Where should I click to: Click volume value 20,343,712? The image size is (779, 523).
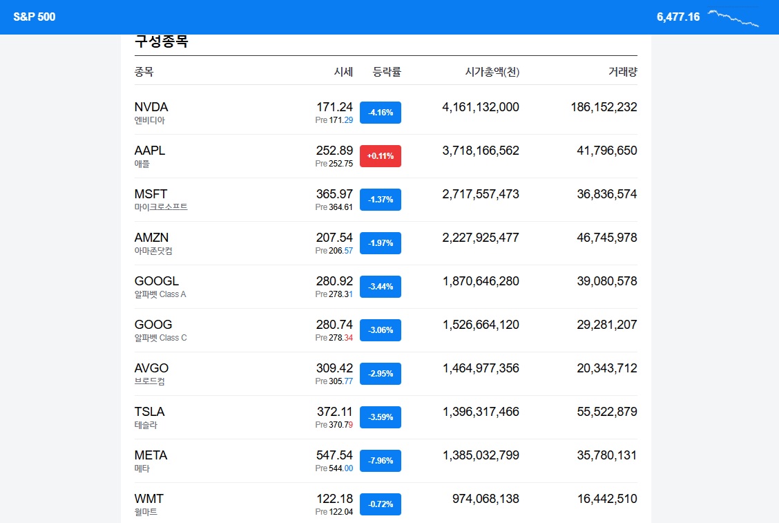(606, 368)
